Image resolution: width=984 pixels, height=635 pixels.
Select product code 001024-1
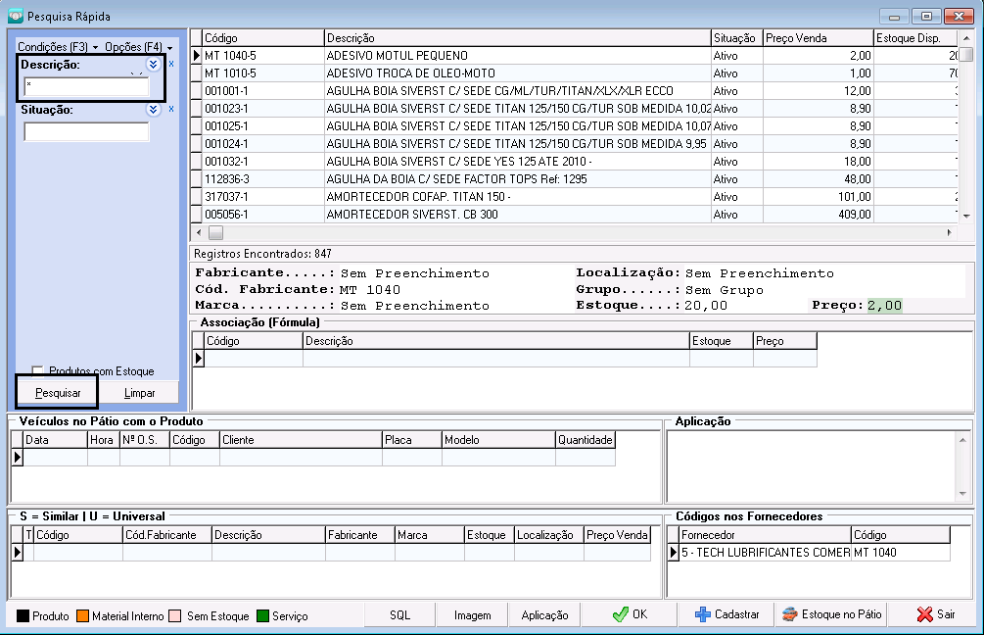[226, 143]
